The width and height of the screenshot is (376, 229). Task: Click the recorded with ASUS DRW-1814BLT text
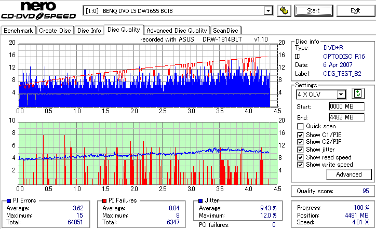tap(204, 39)
